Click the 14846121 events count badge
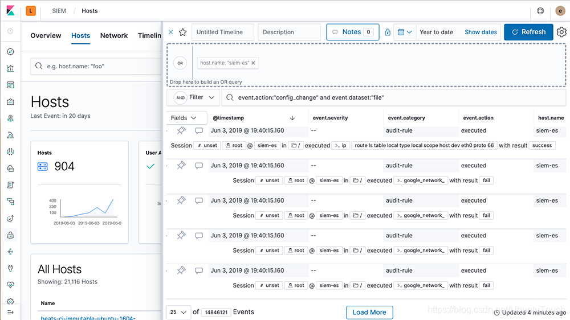570x320 pixels. click(216, 313)
